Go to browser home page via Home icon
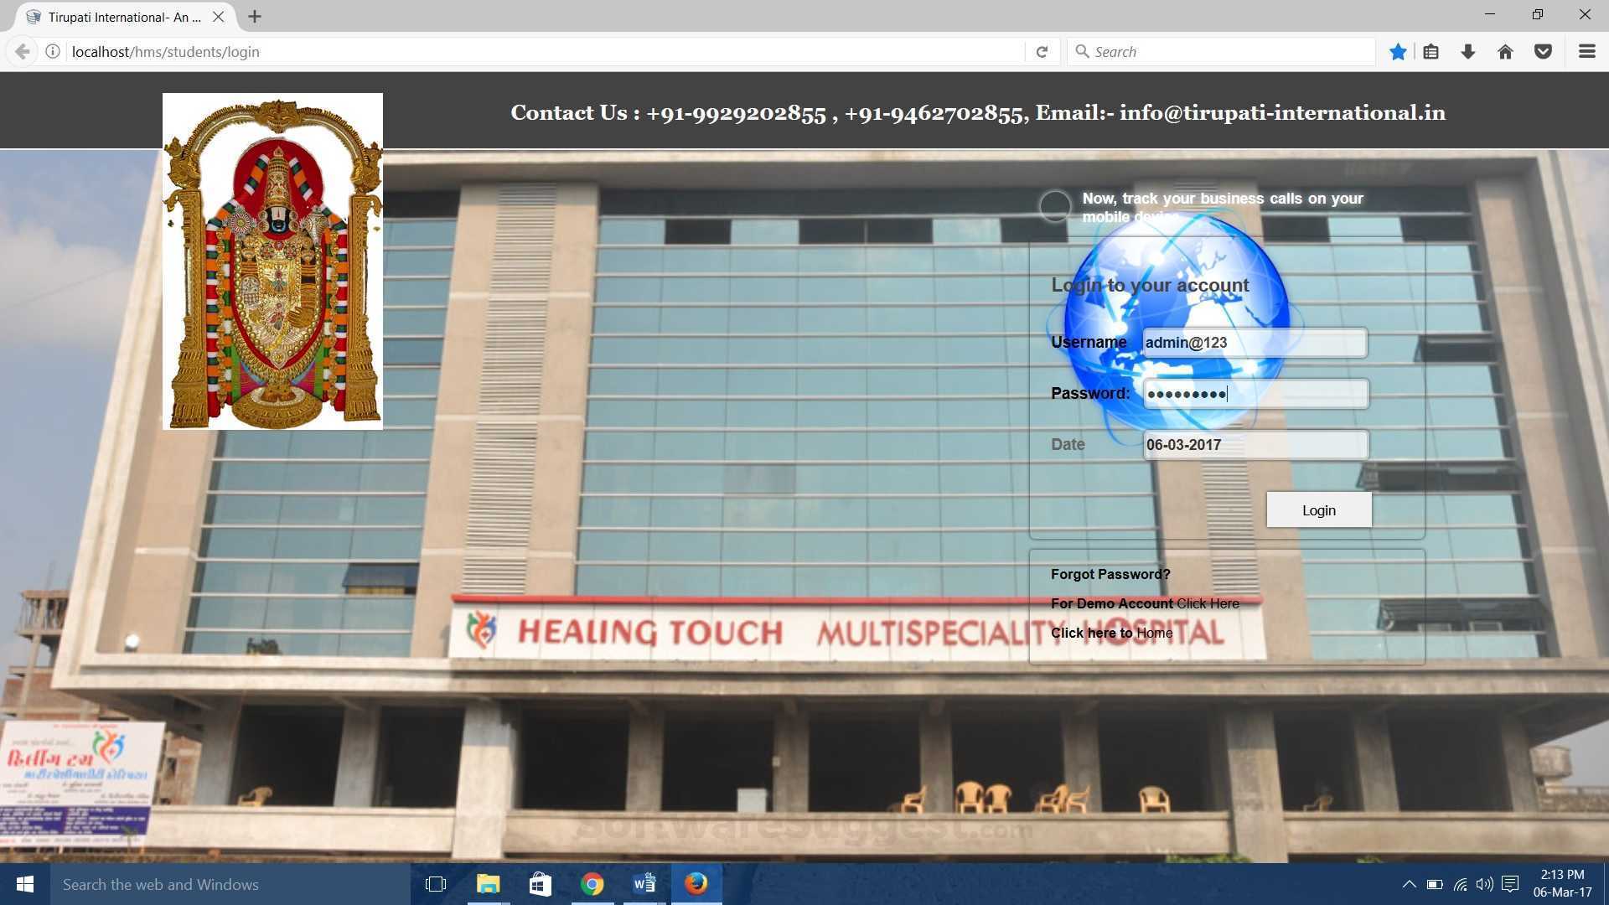The height and width of the screenshot is (905, 1609). tap(1505, 51)
